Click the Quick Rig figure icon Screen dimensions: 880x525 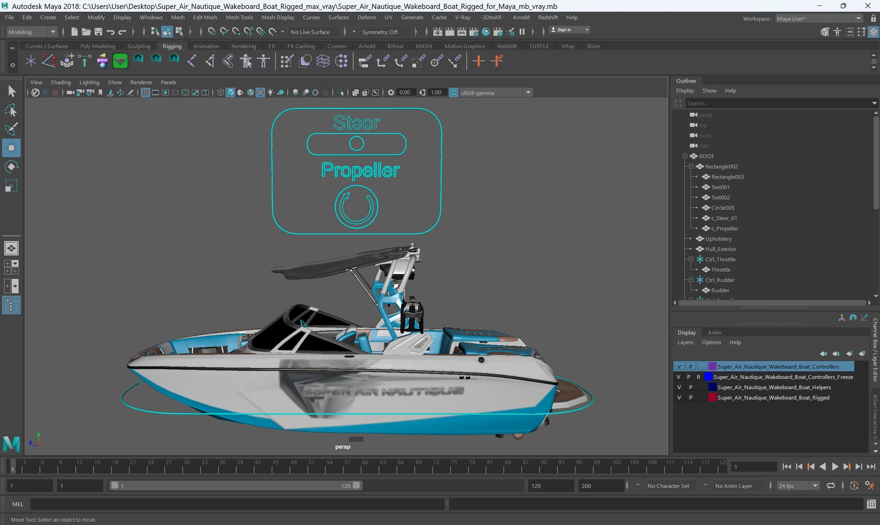point(246,61)
